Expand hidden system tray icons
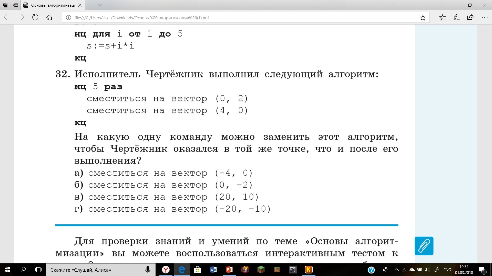 pyautogui.click(x=396, y=270)
